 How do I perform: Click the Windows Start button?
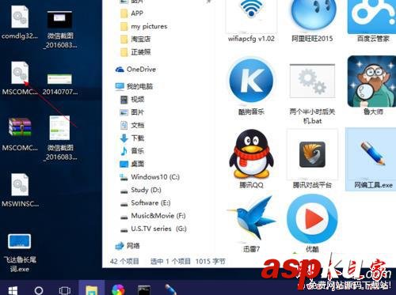[13, 290]
